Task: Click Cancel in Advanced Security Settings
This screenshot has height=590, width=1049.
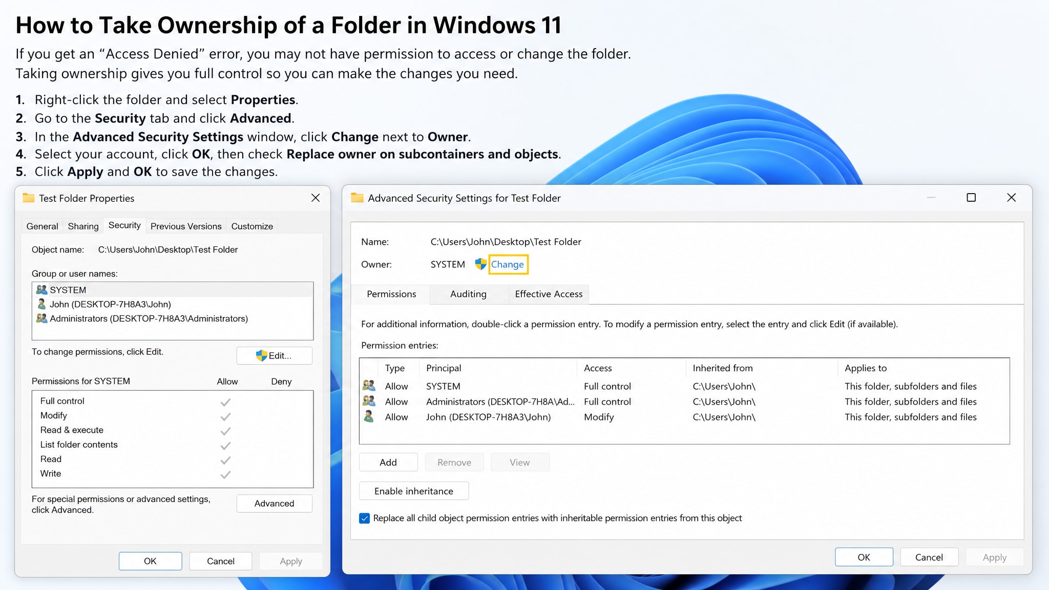Action: pos(929,557)
